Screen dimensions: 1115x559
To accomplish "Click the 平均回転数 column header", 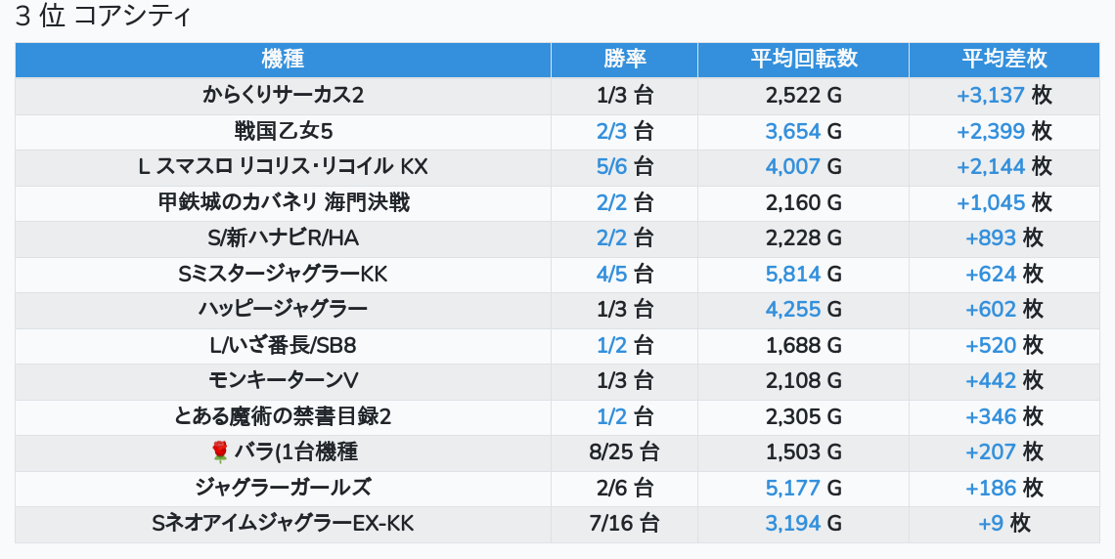I will [804, 59].
